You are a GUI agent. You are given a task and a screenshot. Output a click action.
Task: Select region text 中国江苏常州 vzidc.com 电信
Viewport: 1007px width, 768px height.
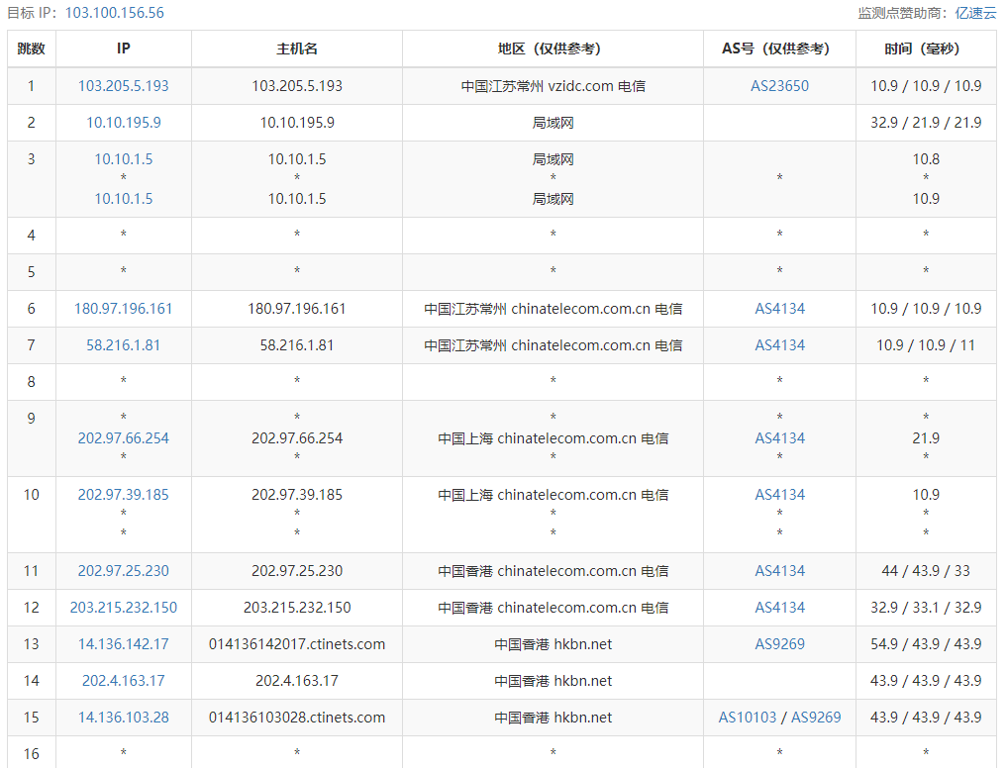tap(553, 86)
